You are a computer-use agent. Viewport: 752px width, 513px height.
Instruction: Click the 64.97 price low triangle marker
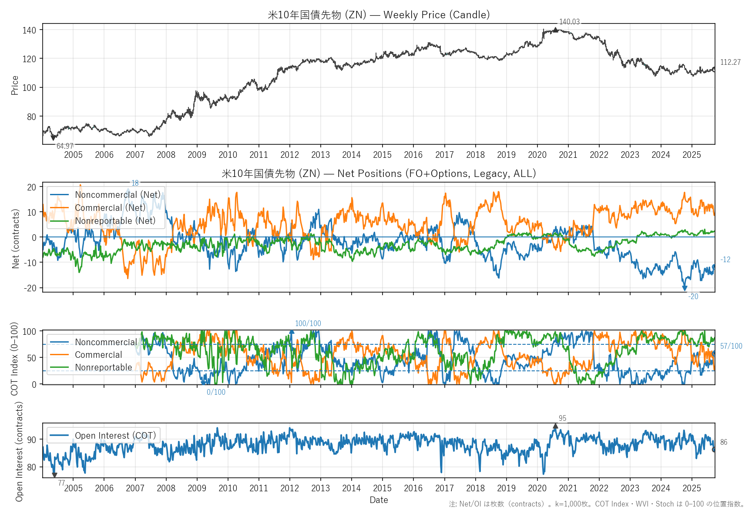pyautogui.click(x=53, y=138)
